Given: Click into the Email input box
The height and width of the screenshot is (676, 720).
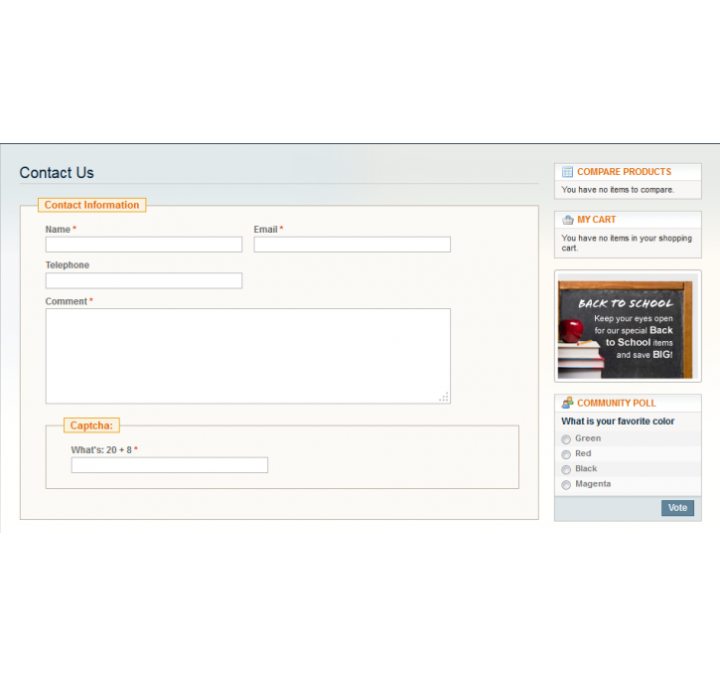Looking at the screenshot, I should [x=352, y=245].
